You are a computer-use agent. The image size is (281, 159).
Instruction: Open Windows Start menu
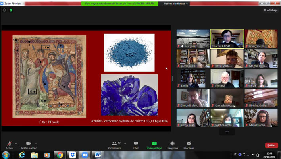point(6,155)
